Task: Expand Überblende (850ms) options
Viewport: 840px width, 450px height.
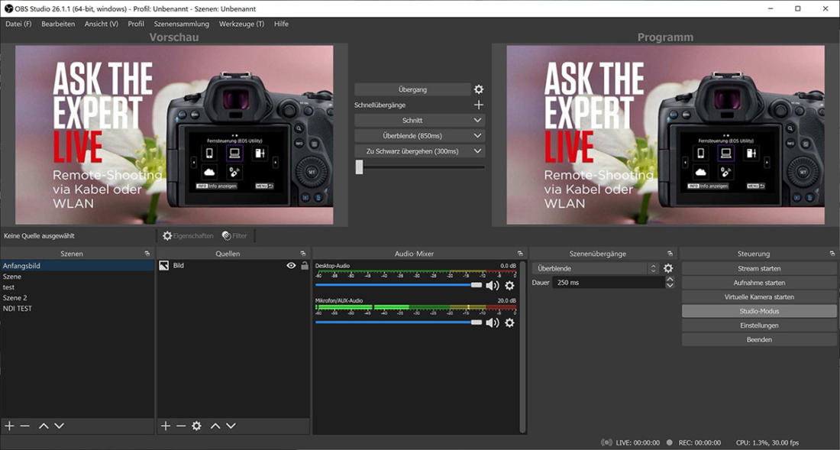Action: point(477,136)
